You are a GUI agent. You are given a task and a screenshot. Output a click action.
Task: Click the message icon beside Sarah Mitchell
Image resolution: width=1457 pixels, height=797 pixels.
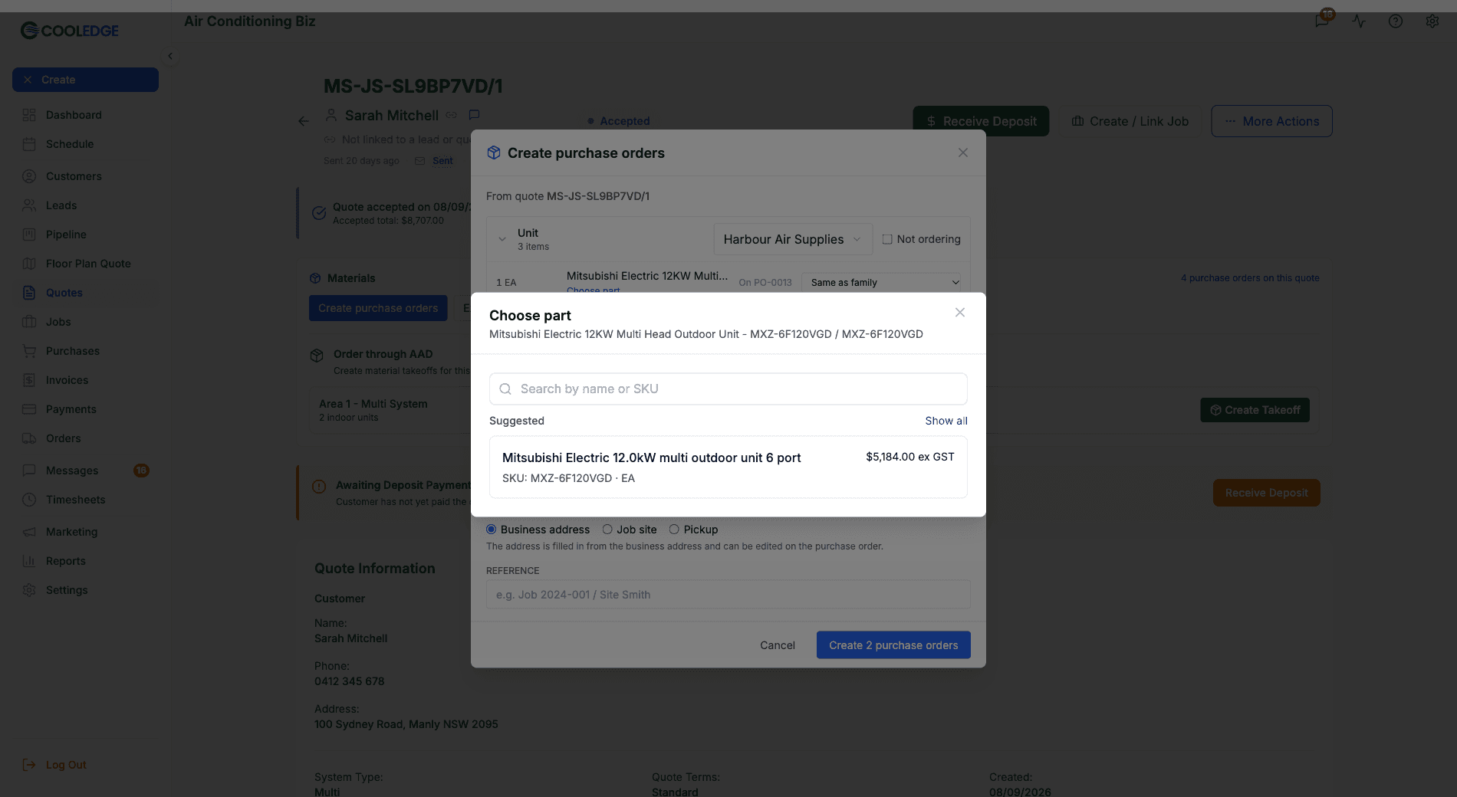pyautogui.click(x=474, y=115)
